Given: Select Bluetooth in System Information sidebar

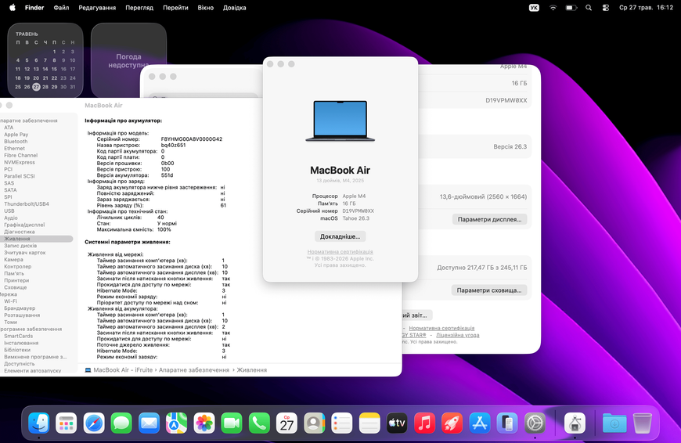Looking at the screenshot, I should click(16, 142).
